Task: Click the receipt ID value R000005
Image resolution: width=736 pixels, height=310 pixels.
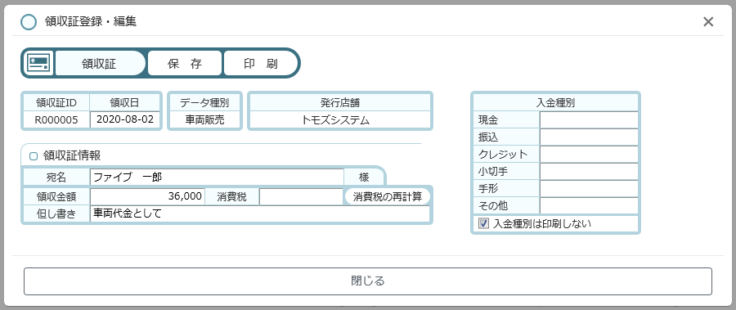Action: pos(56,119)
